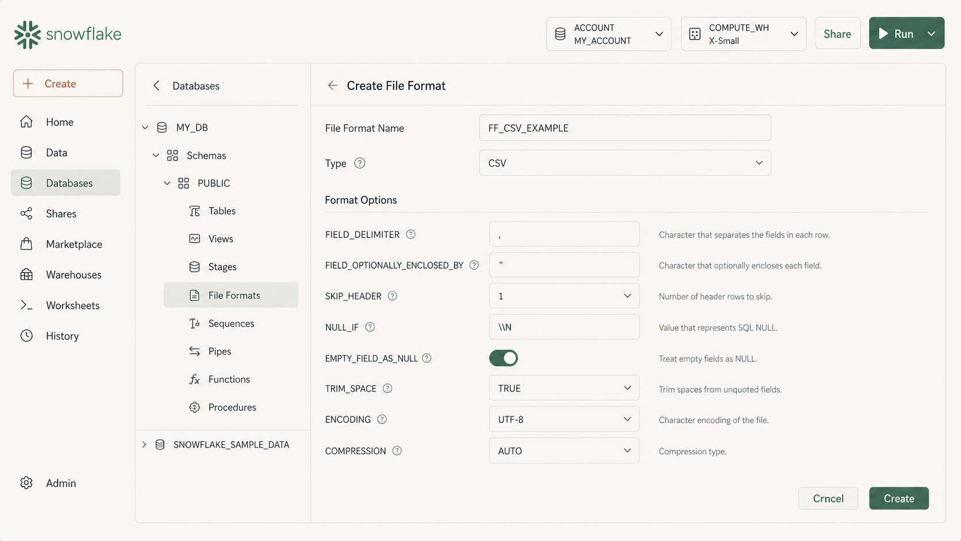961x541 pixels.
Task: Click the Tables icon in the tree
Action: point(195,211)
